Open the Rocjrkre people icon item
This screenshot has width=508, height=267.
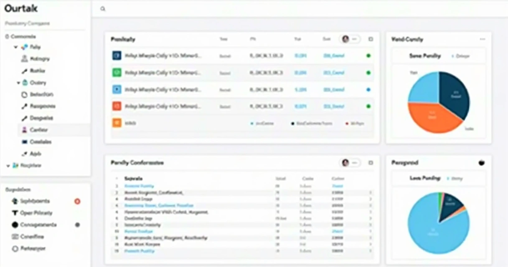tap(27, 166)
